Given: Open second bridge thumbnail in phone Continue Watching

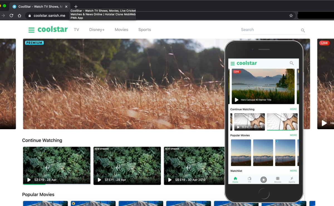Looking at the screenshot, I should point(282,122).
